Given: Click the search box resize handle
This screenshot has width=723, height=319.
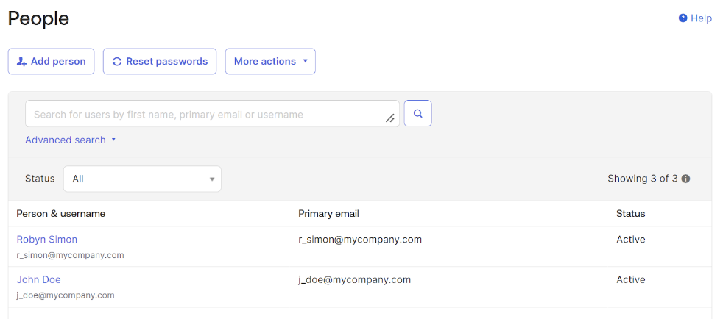Looking at the screenshot, I should [390, 118].
